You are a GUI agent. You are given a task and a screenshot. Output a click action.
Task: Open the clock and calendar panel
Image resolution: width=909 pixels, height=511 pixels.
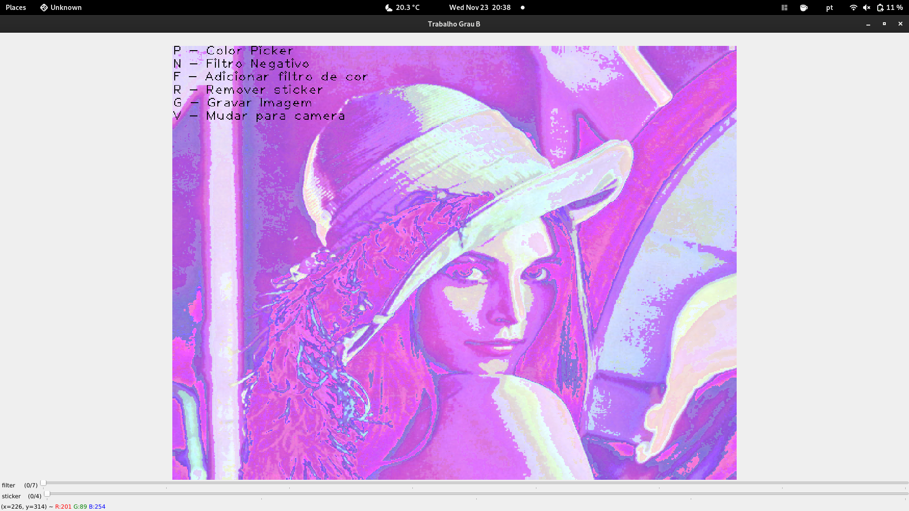pos(480,8)
